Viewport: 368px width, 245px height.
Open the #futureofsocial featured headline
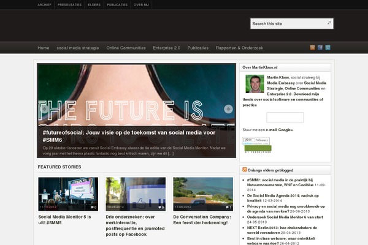(129, 136)
